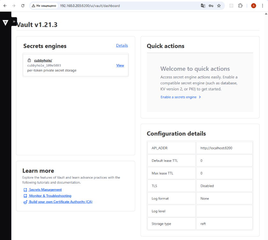Click the Monitor & Troubleshooting link icon
The image size is (268, 240).
coord(25,196)
